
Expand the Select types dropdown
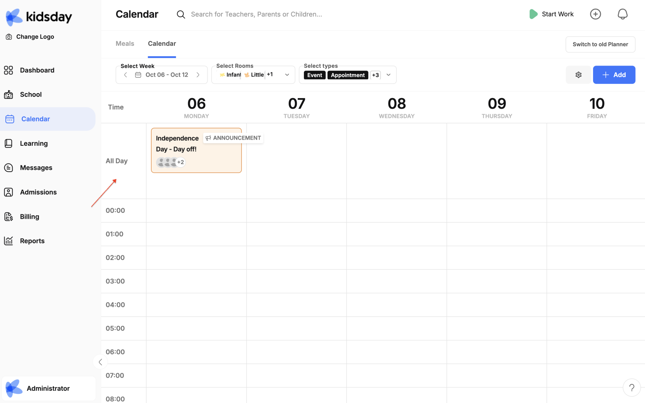click(x=388, y=75)
